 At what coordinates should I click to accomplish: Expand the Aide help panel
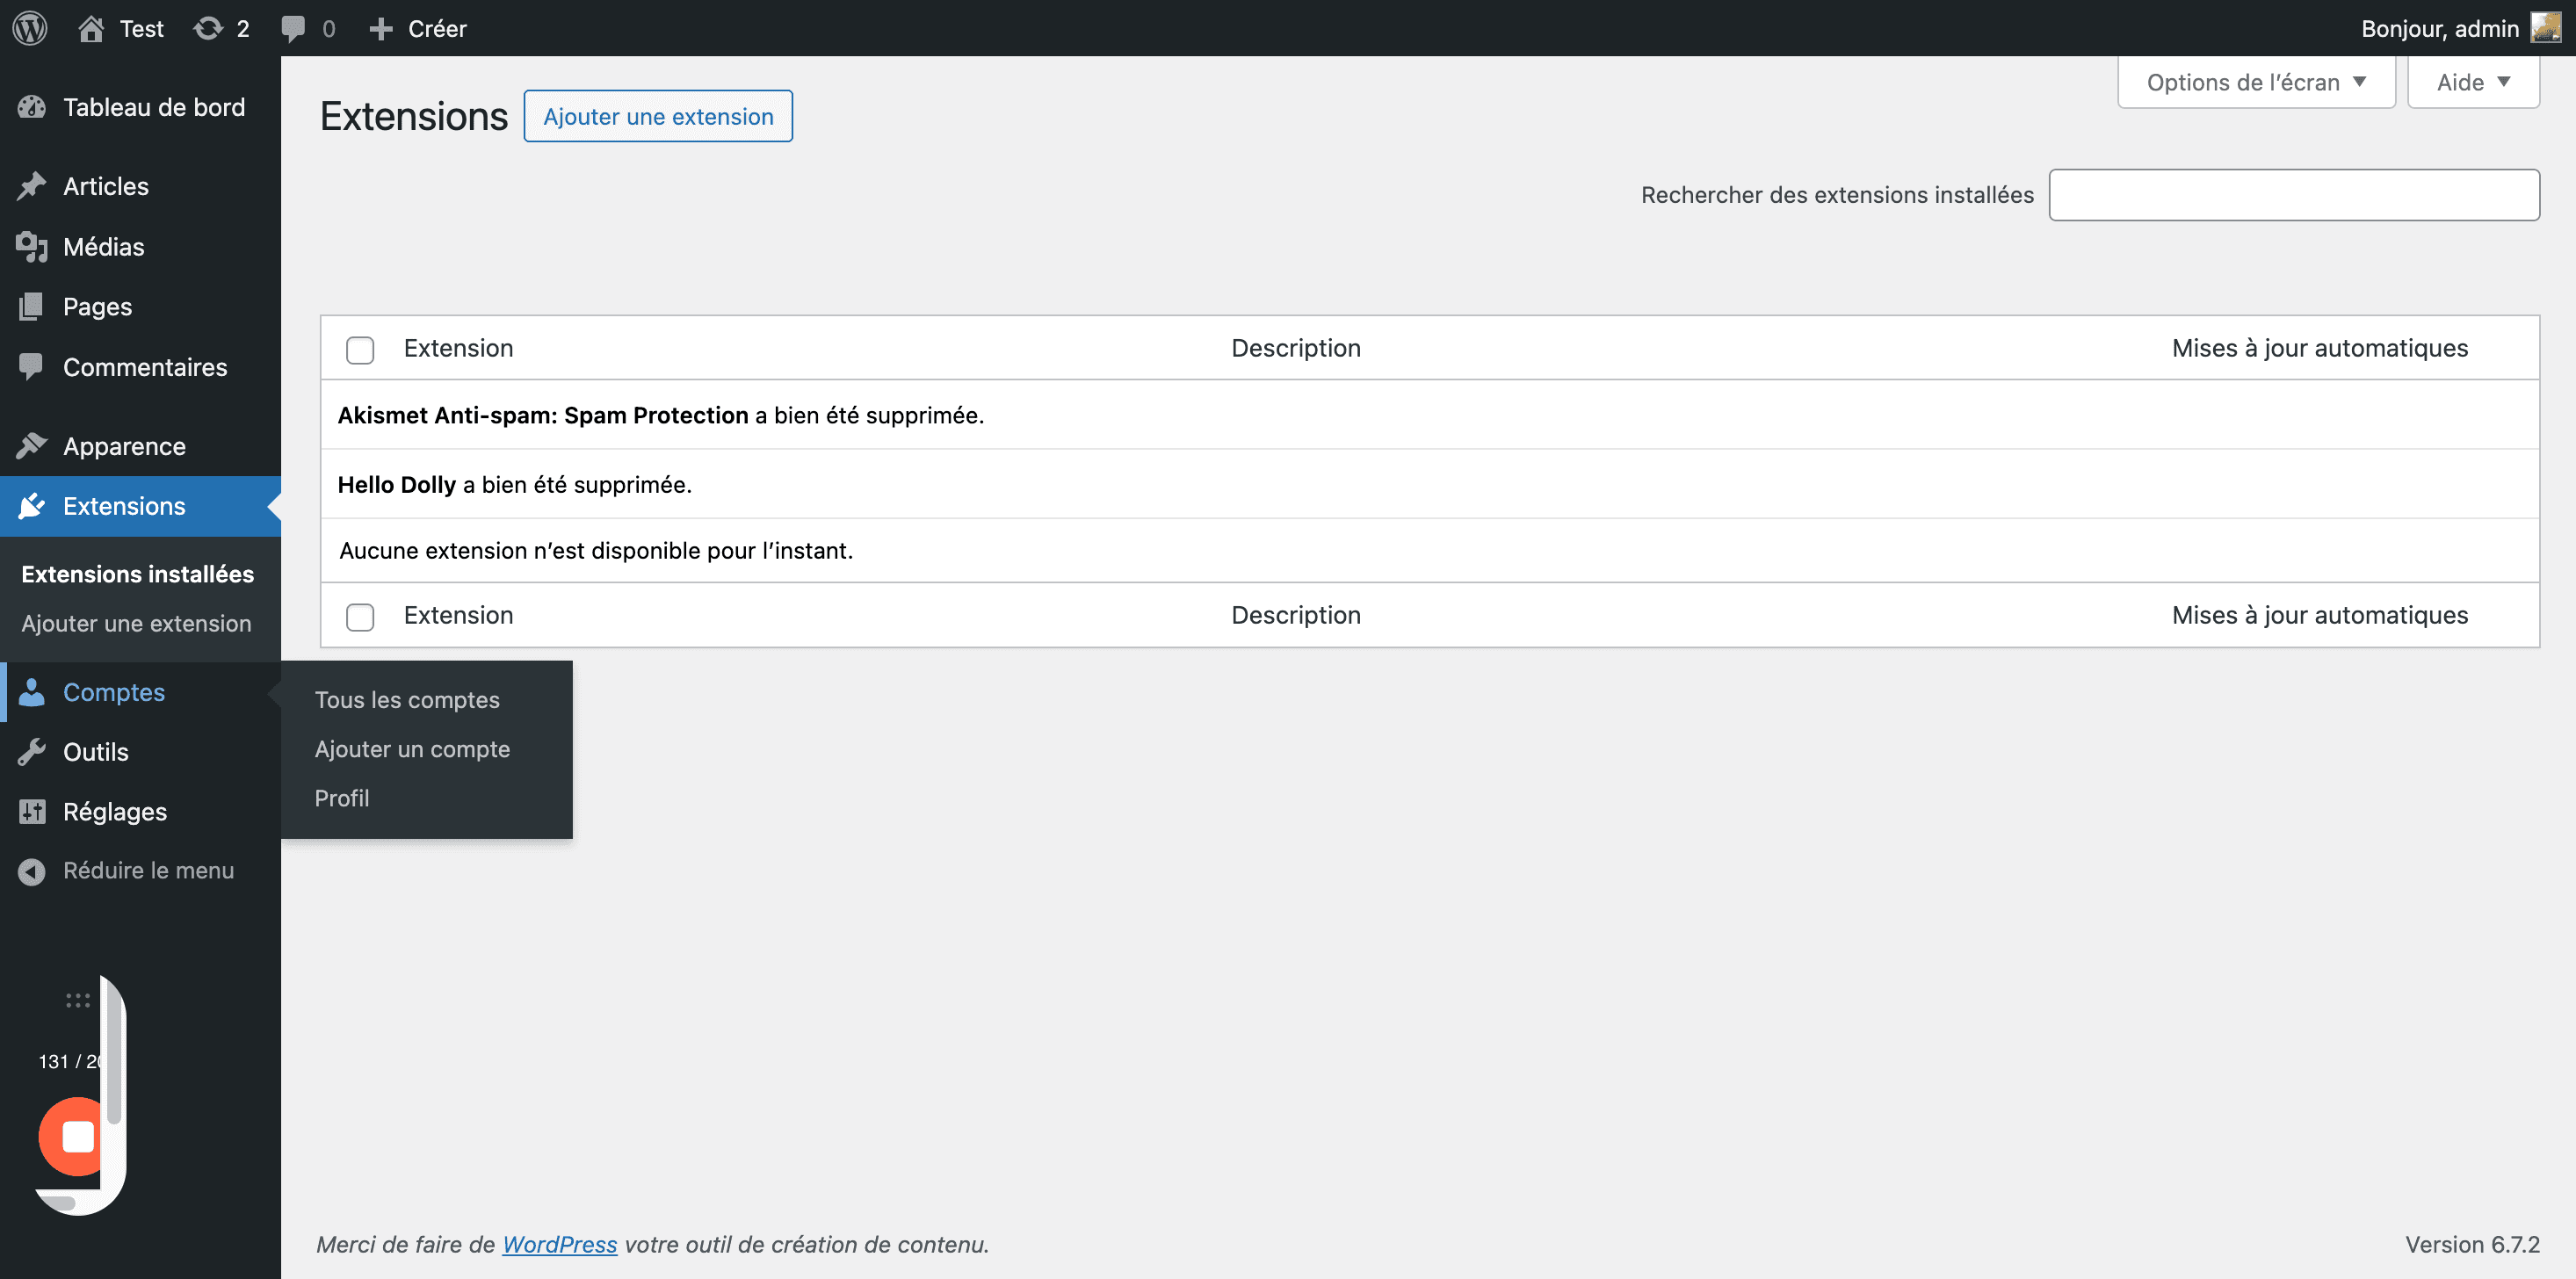click(x=2473, y=82)
